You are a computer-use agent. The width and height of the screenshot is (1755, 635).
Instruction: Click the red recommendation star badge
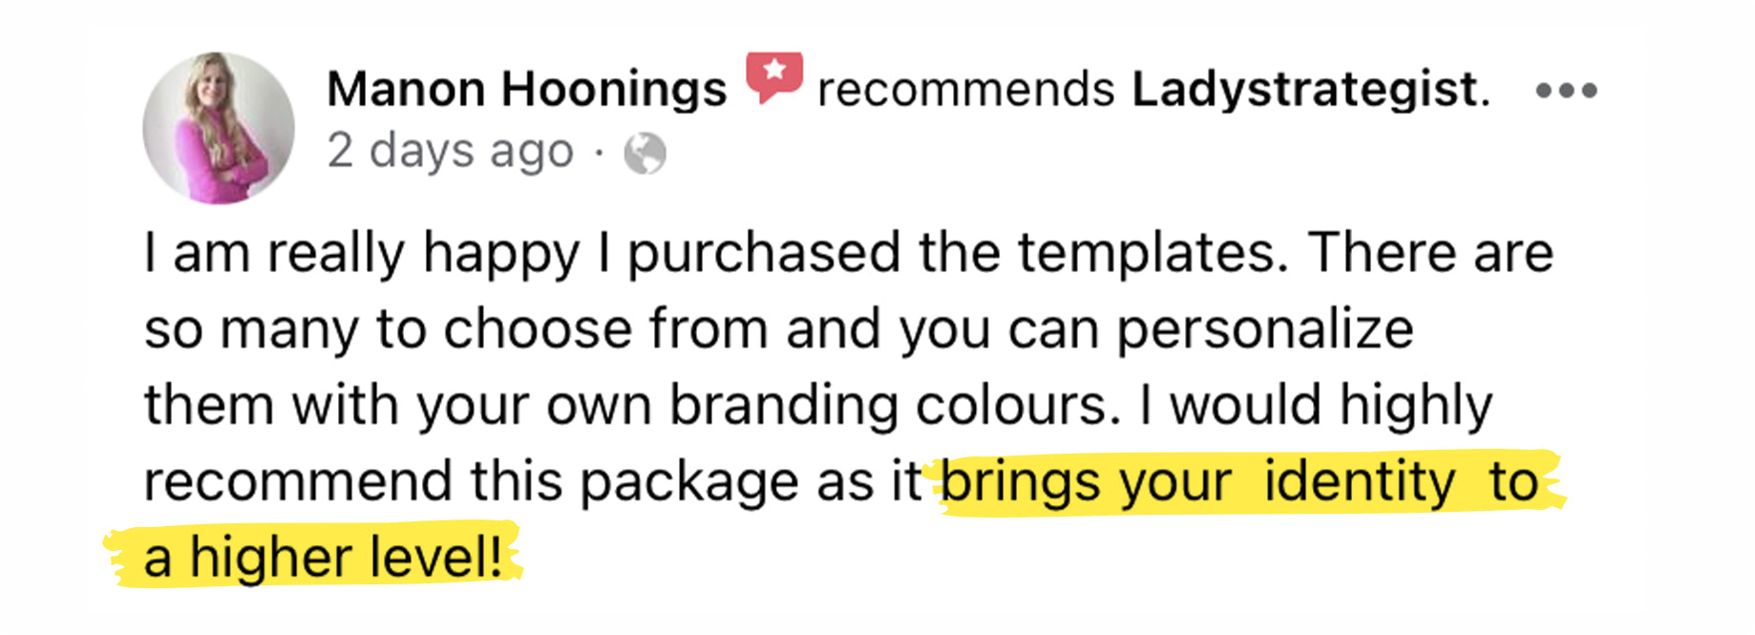click(x=773, y=76)
